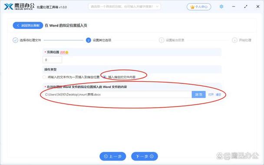
Task: Minimize the window
Action: tap(234, 7)
